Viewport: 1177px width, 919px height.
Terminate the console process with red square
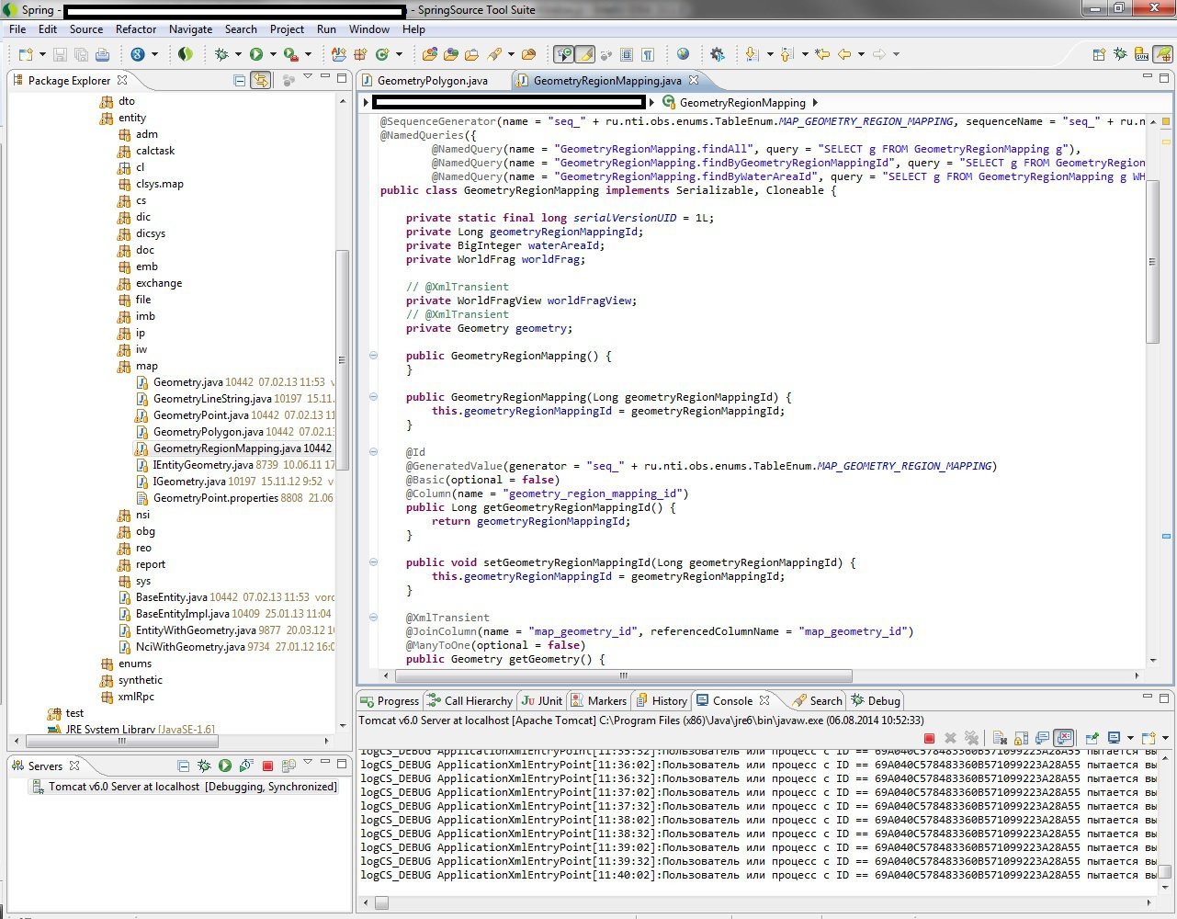[929, 738]
